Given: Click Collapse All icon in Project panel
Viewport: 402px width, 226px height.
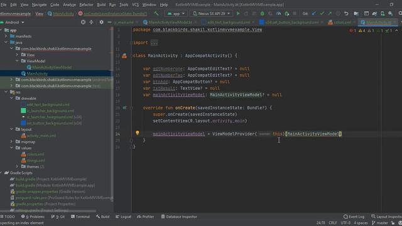Looking at the screenshot, I should (91, 23).
